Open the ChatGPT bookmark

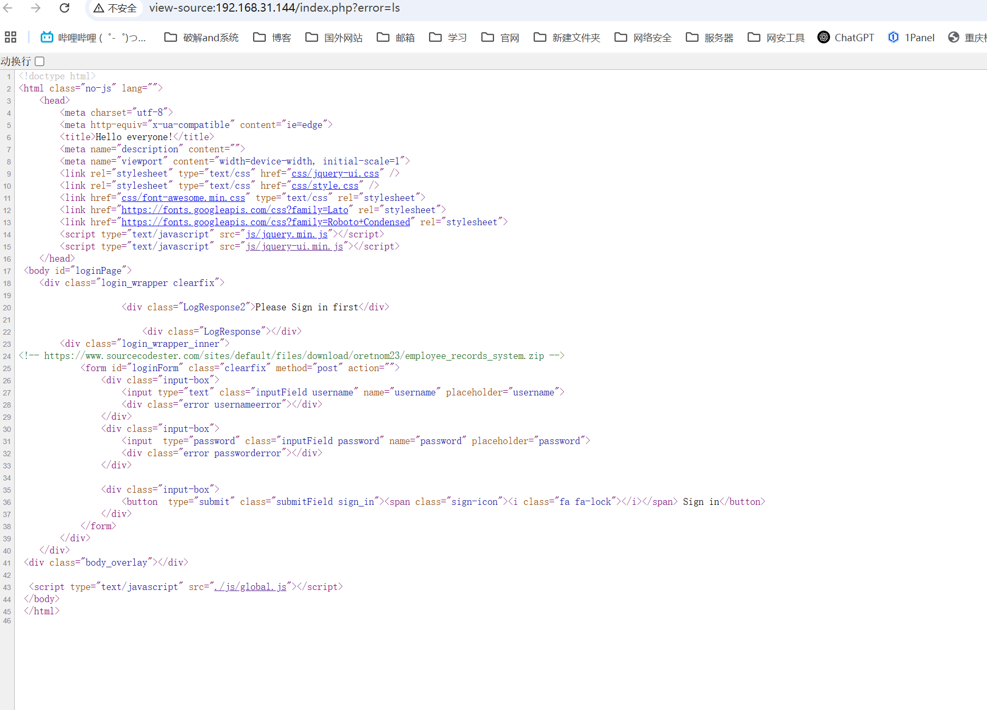click(846, 38)
